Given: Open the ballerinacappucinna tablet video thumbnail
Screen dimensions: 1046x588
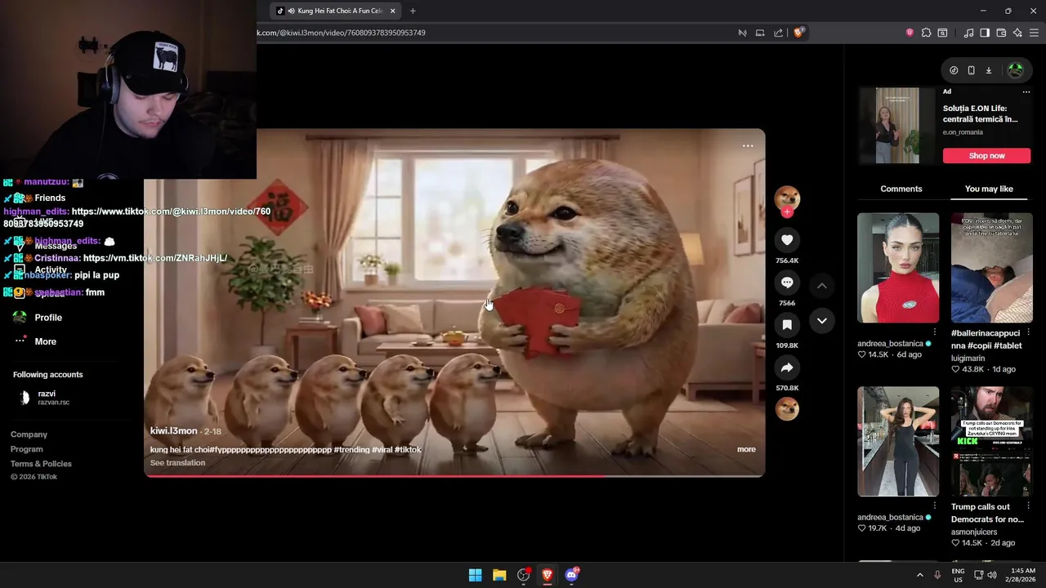Looking at the screenshot, I should [991, 268].
